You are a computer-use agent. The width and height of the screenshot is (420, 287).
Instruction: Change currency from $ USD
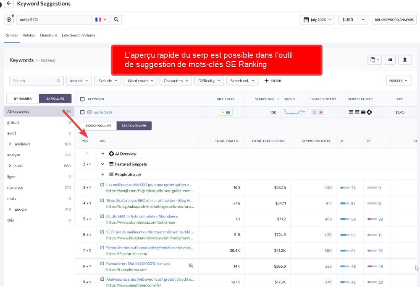pyautogui.click(x=353, y=20)
